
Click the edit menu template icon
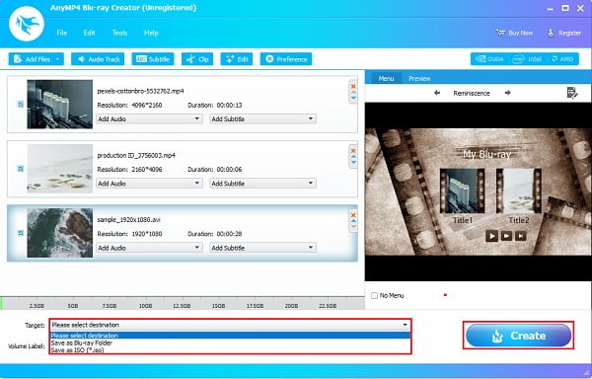click(x=572, y=93)
